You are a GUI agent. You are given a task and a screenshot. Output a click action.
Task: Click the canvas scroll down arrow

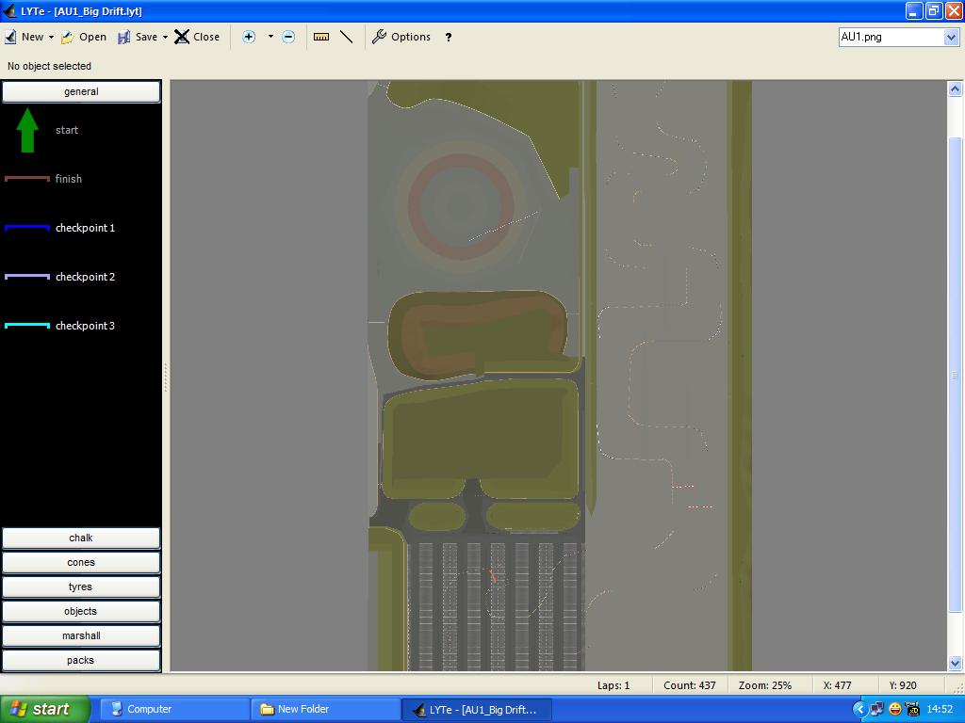point(956,663)
